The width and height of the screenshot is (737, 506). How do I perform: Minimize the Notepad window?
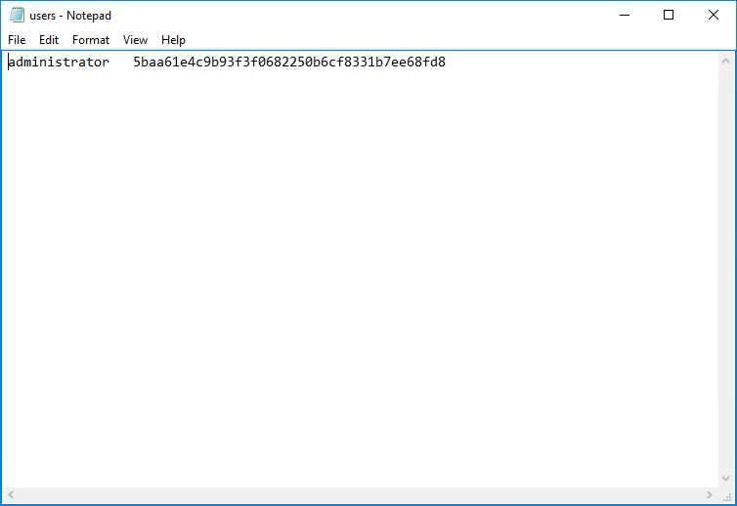click(625, 15)
